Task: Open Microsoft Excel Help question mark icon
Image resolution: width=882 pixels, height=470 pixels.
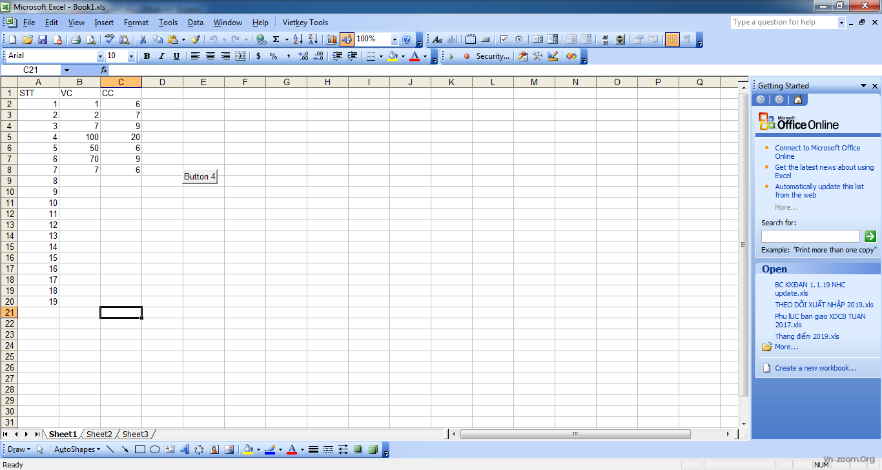Action: coord(407,39)
